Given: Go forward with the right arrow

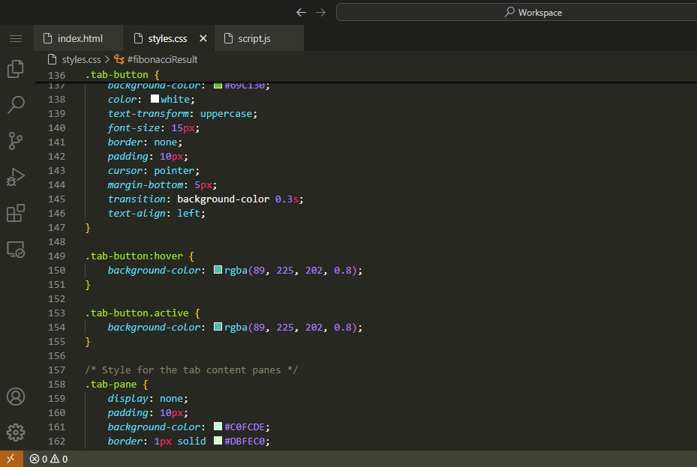Looking at the screenshot, I should (x=321, y=12).
